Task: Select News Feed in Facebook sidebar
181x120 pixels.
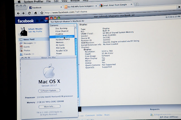Action: pyautogui.click(x=34, y=40)
